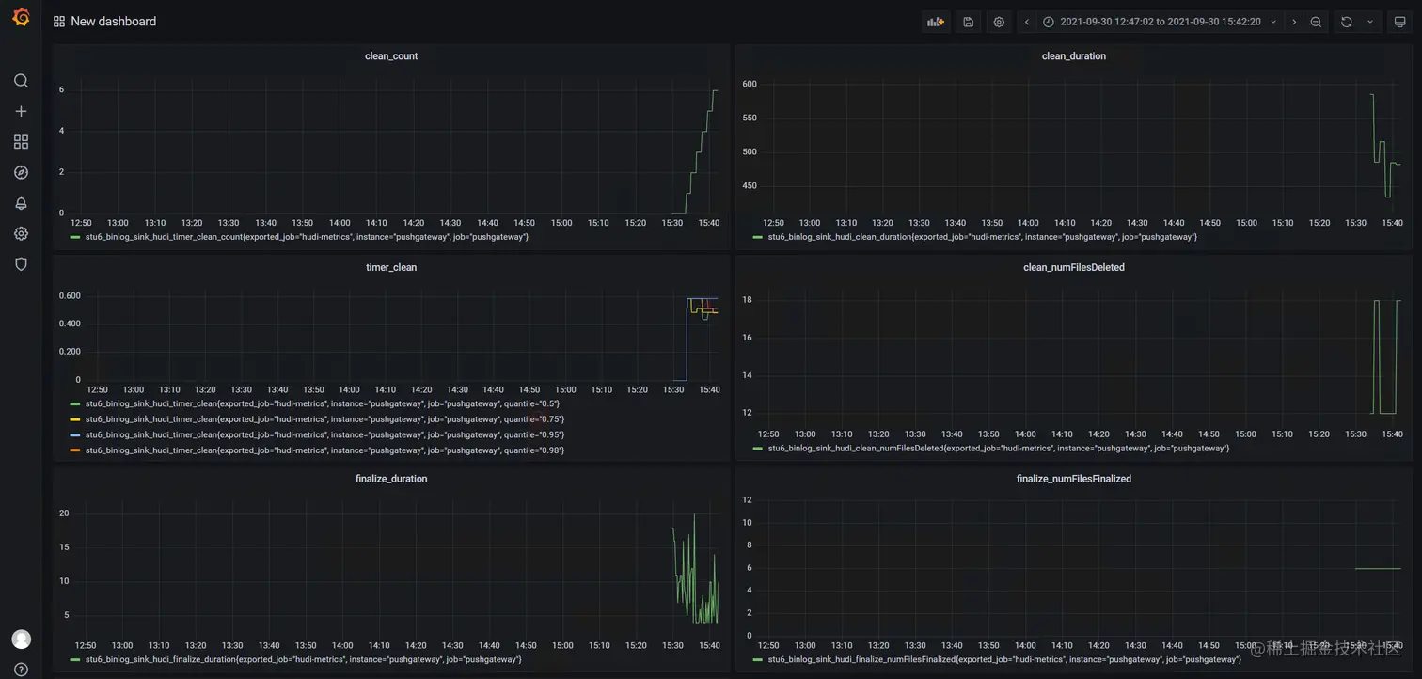Click the finalize_numFilesFinalized flat line

click(1378, 568)
